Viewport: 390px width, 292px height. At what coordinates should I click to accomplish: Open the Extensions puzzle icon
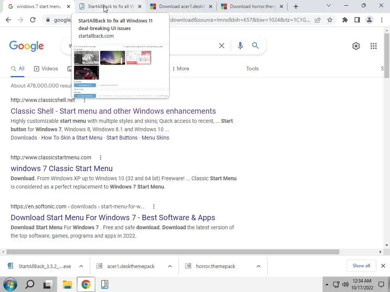tap(345, 20)
